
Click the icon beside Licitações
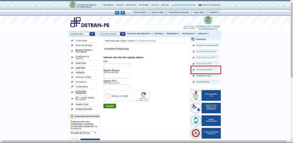click(72, 73)
